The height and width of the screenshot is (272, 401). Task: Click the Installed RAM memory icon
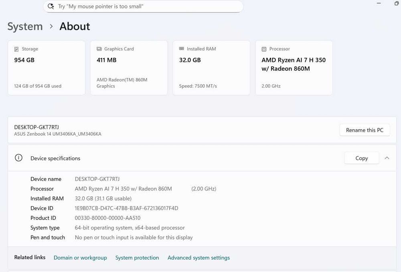coord(182,49)
